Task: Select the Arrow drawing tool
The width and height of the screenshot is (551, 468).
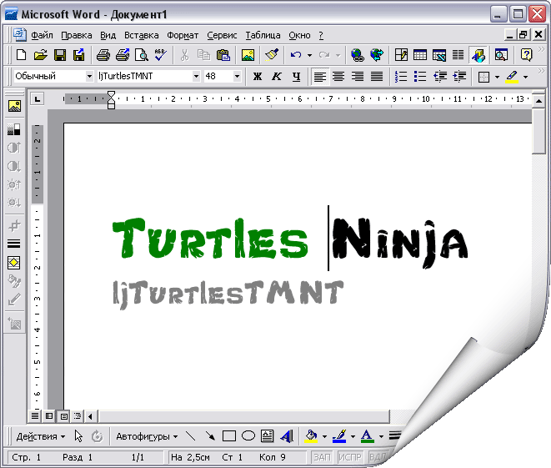Action: tap(210, 436)
